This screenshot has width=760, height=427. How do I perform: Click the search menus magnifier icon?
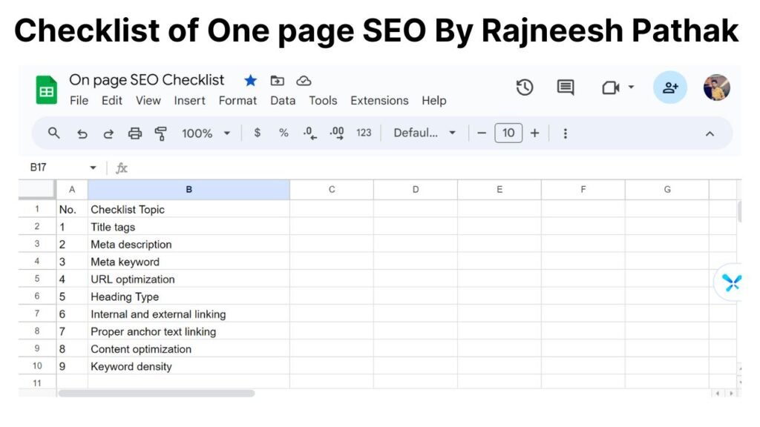53,133
